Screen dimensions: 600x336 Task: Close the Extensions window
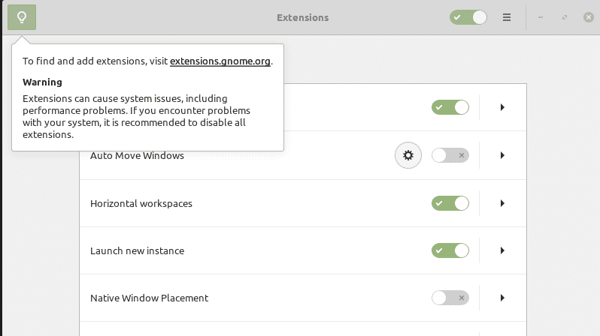pos(589,17)
